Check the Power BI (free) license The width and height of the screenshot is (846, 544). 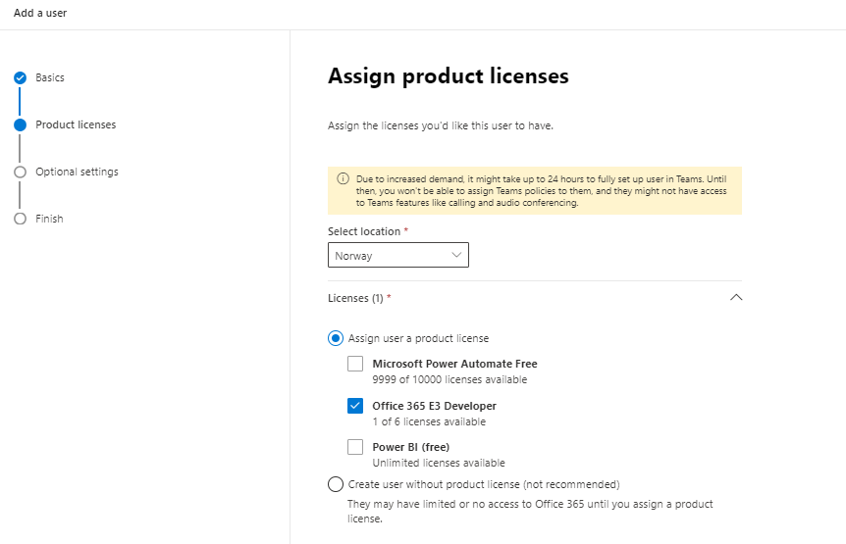[x=355, y=447]
